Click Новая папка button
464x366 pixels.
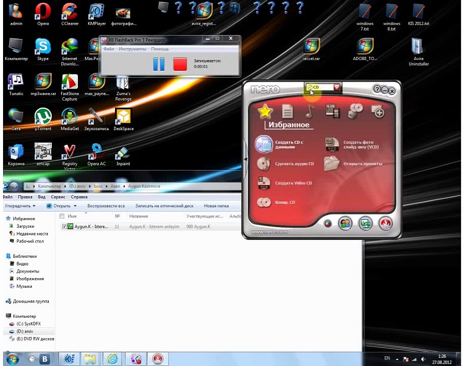point(216,206)
